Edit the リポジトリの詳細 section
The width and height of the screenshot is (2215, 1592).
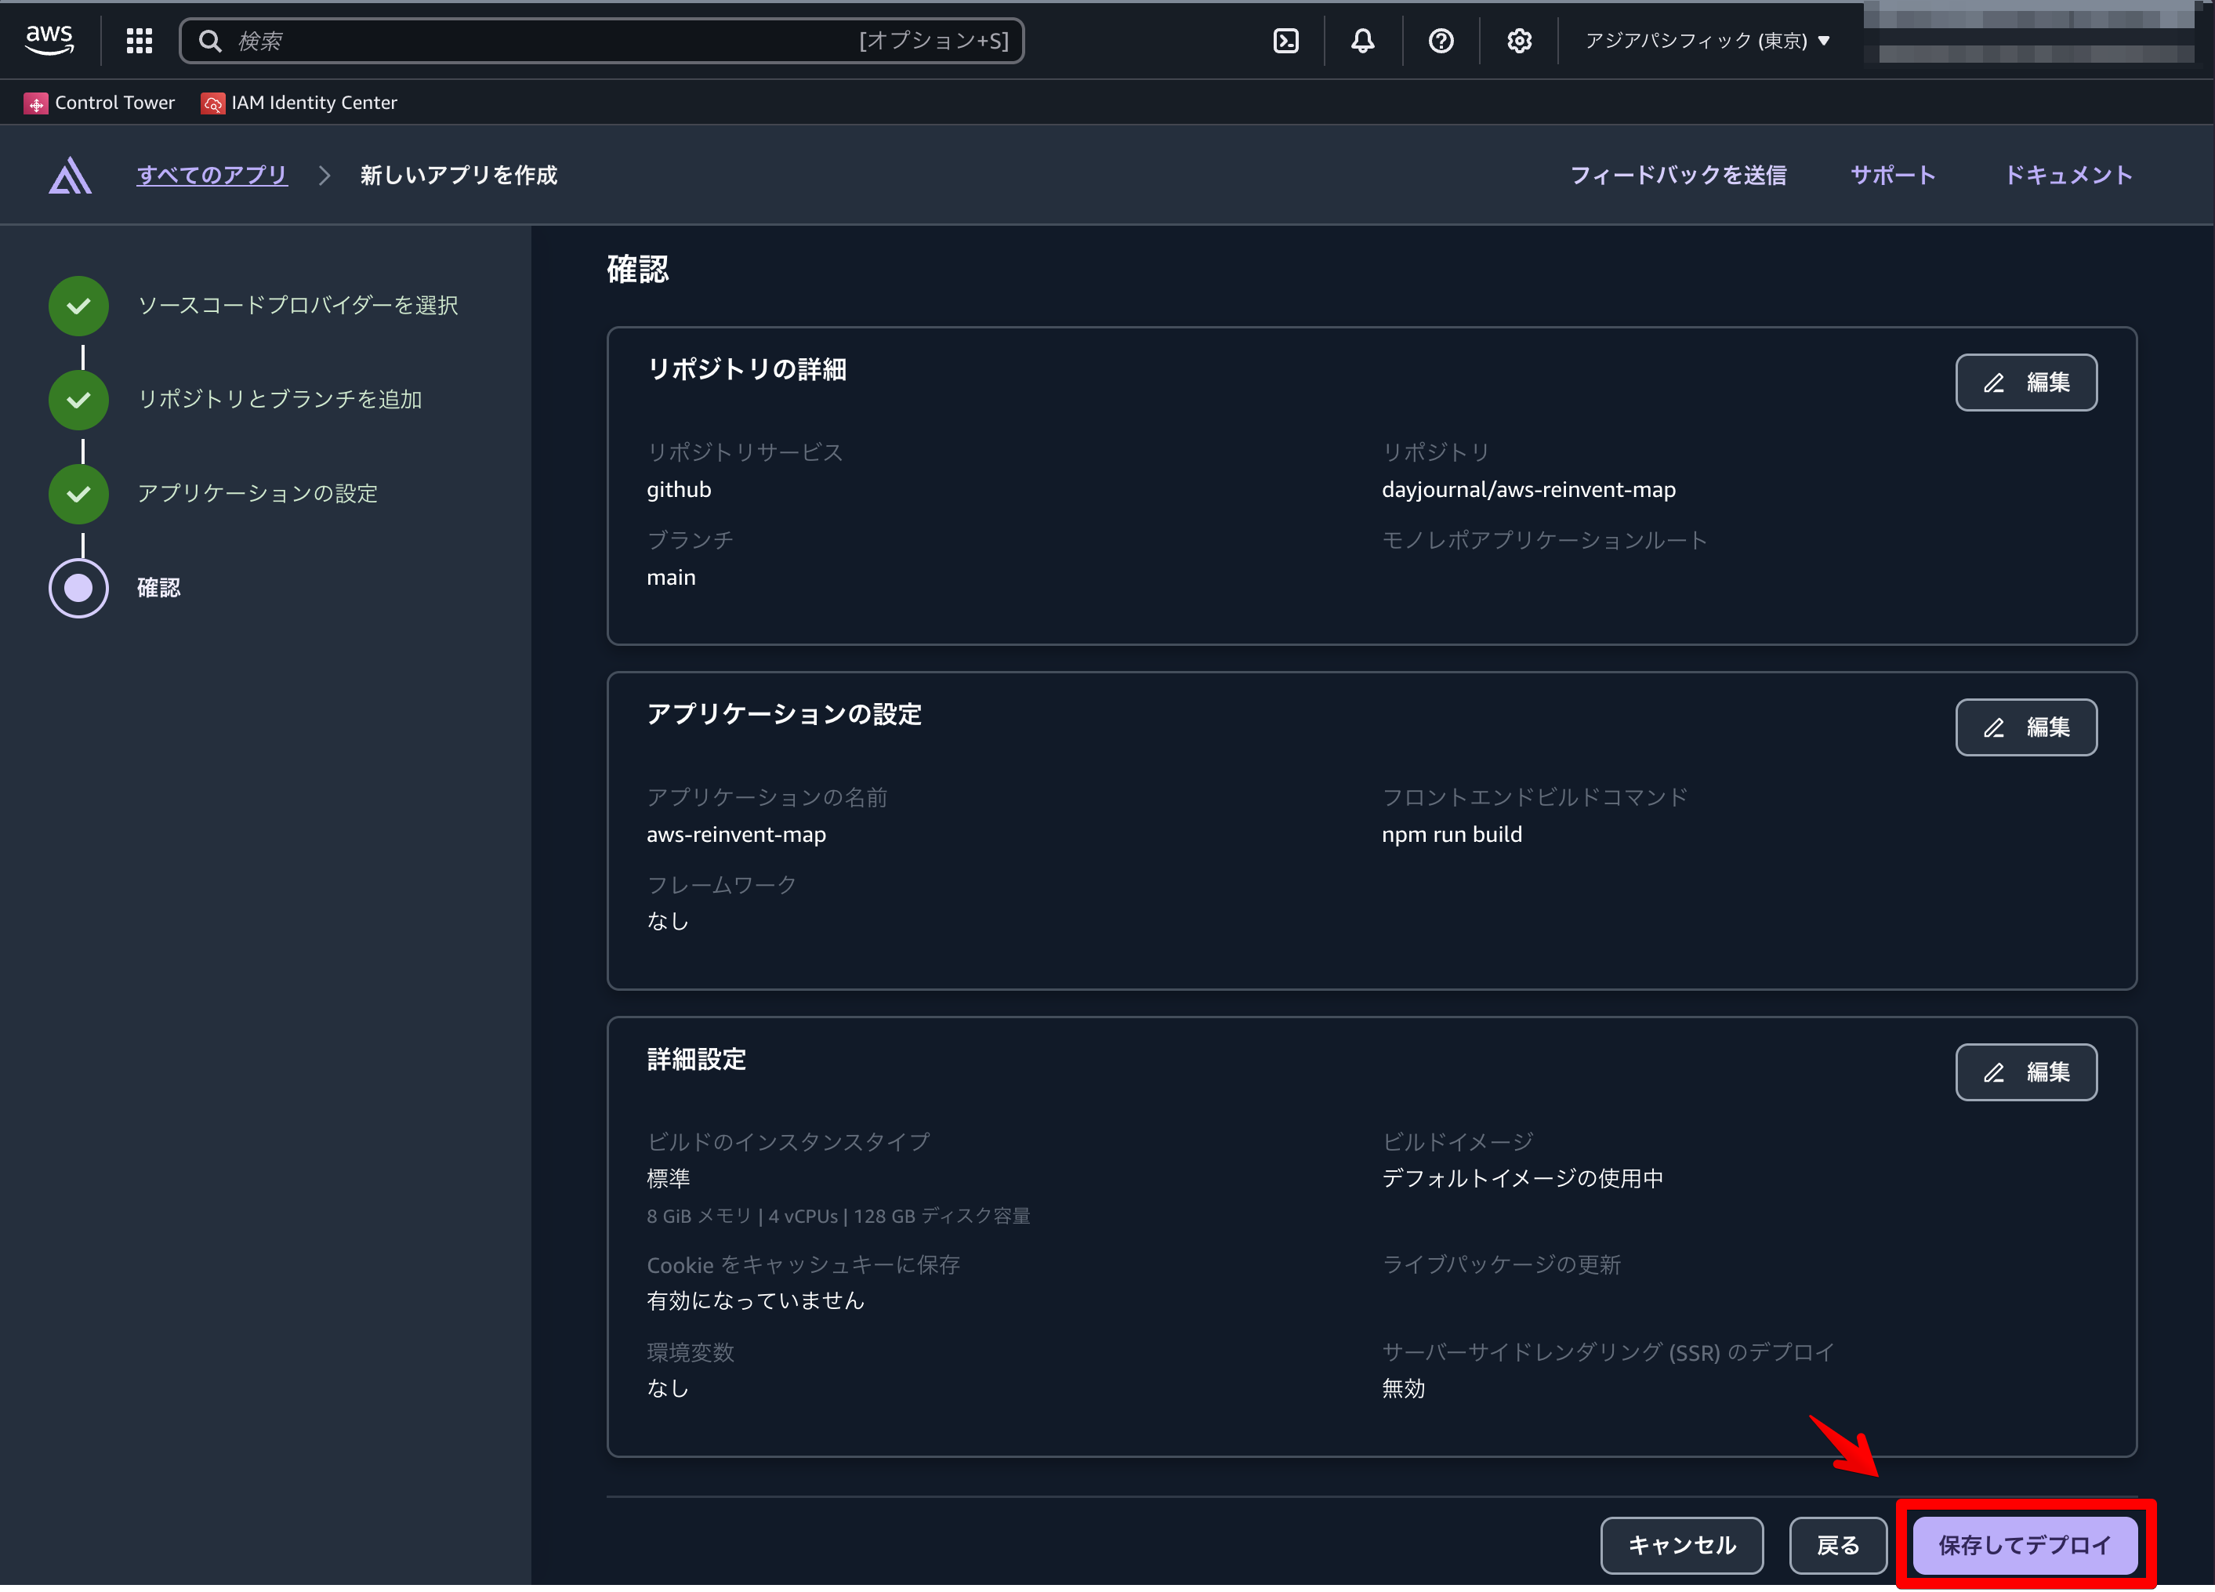(2025, 383)
